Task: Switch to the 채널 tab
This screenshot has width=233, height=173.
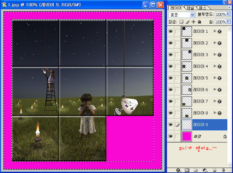Action: pos(190,8)
